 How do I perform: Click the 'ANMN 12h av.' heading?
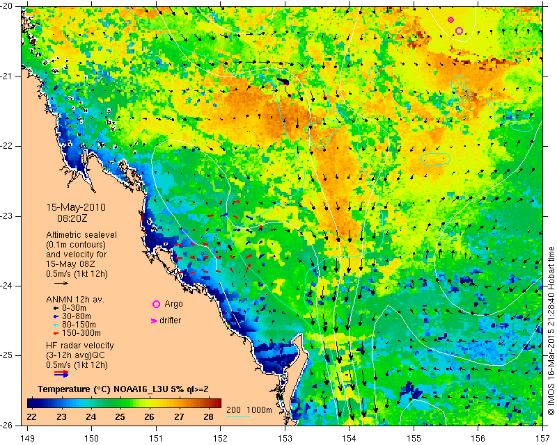click(x=75, y=300)
